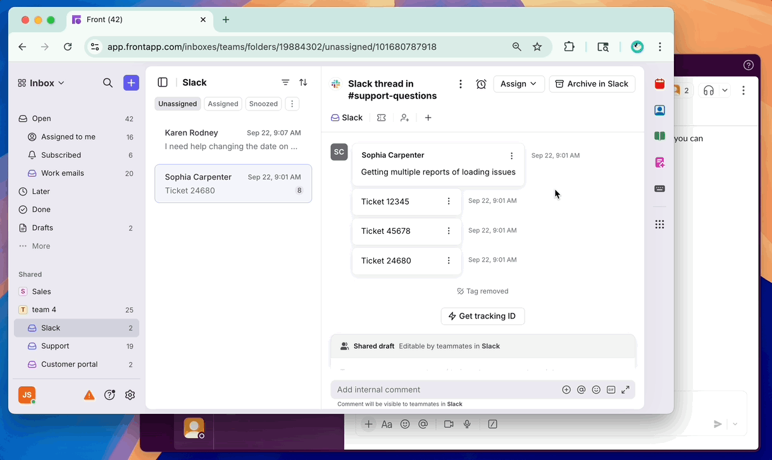Click the Add internal comment field
This screenshot has width=772, height=460.
tap(443, 390)
